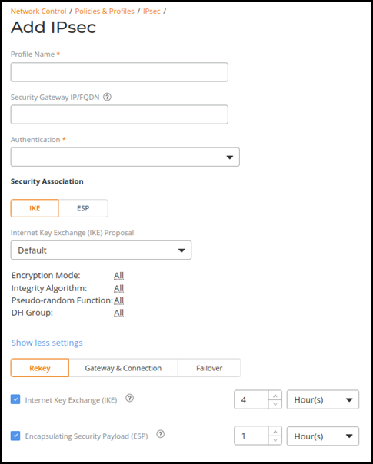Screen dimensions: 373x464
Task: Show help for Encapsulating Security Payload rekey
Action: click(x=160, y=434)
